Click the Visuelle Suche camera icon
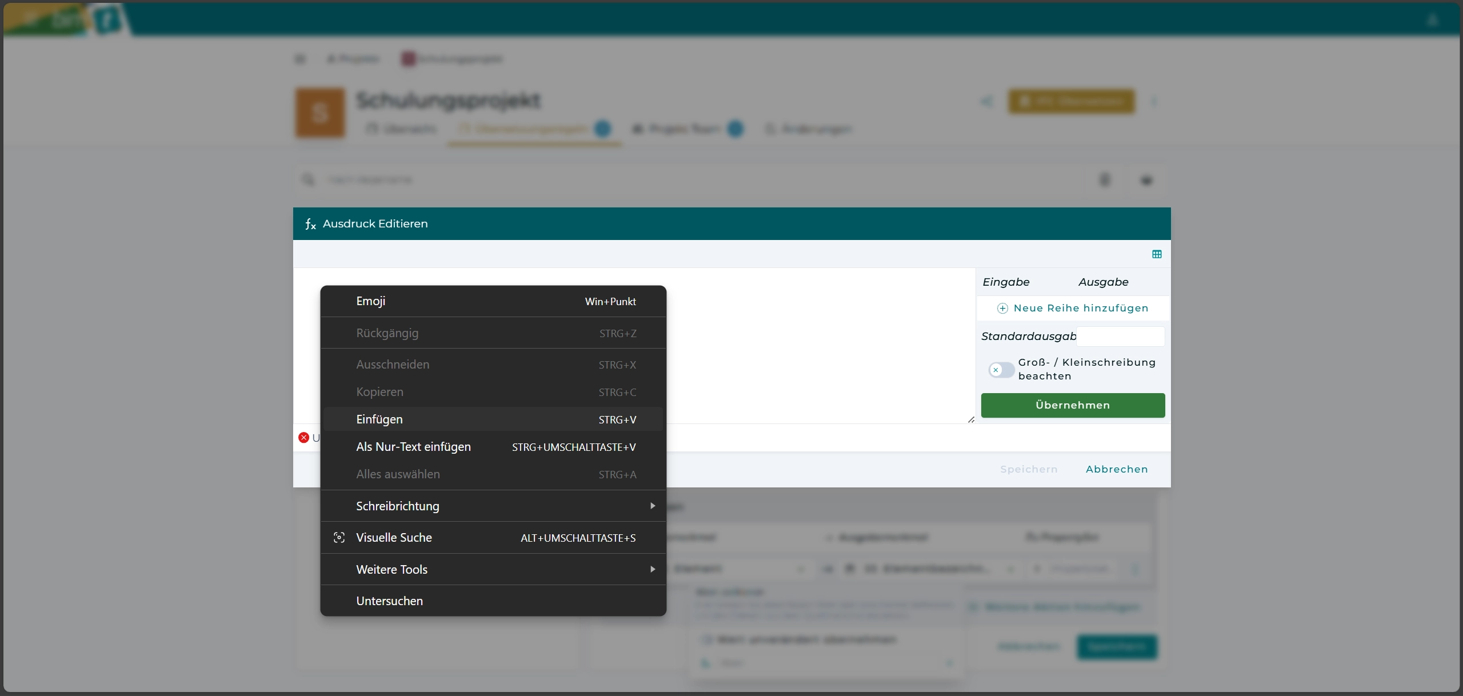 click(339, 538)
